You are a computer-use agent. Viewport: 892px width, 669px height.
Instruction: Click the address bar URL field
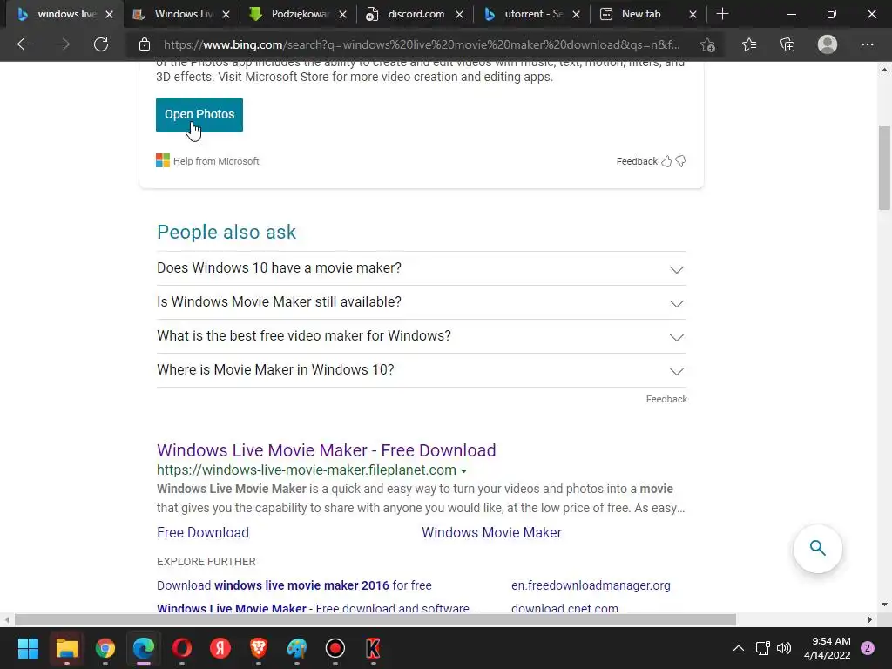pos(421,44)
